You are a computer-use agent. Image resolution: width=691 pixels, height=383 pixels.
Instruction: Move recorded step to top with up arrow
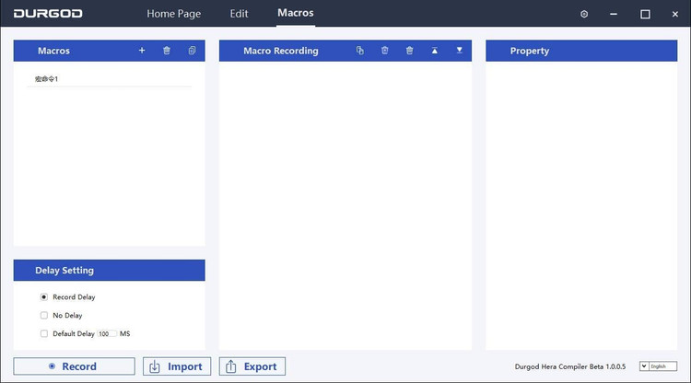click(x=435, y=51)
